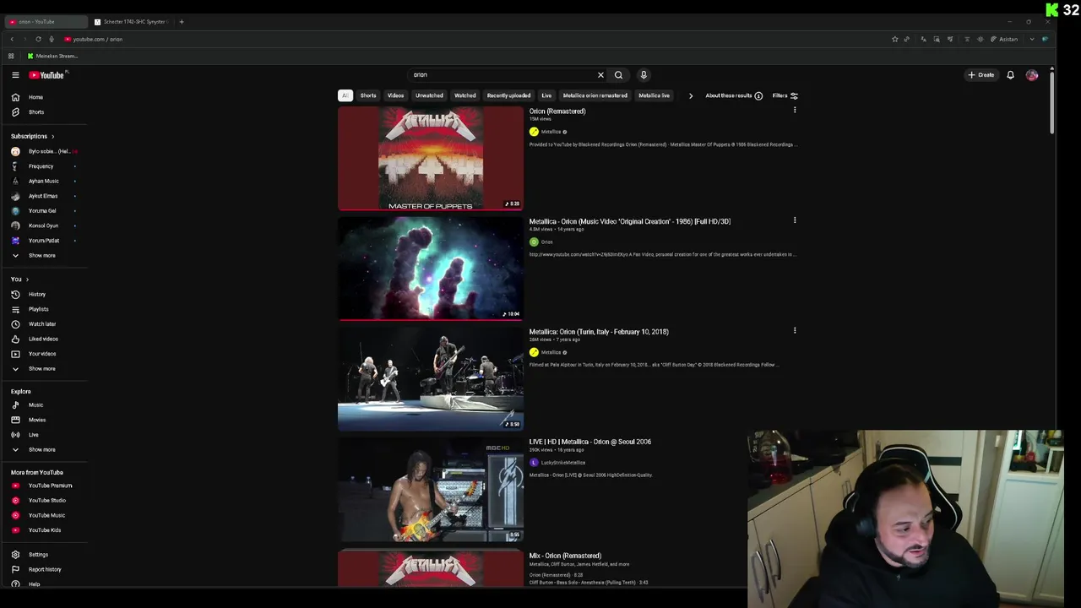
Task: Open Watch later in the sidebar
Action: [x=44, y=324]
